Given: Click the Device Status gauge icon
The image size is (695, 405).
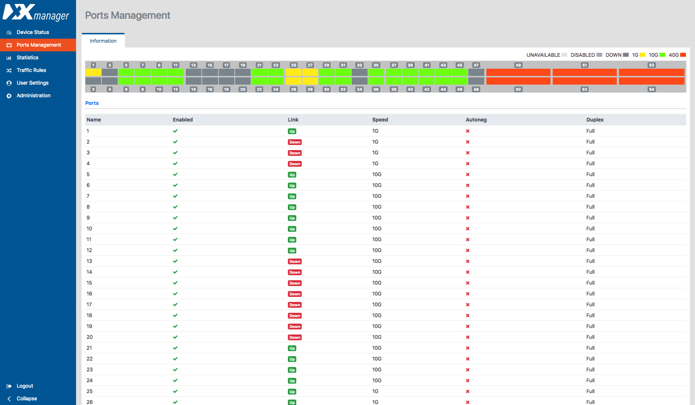Looking at the screenshot, I should 9,32.
